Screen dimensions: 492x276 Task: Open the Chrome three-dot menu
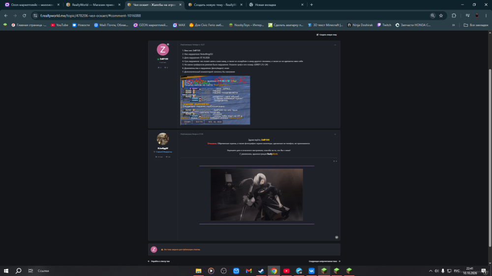coord(486,15)
